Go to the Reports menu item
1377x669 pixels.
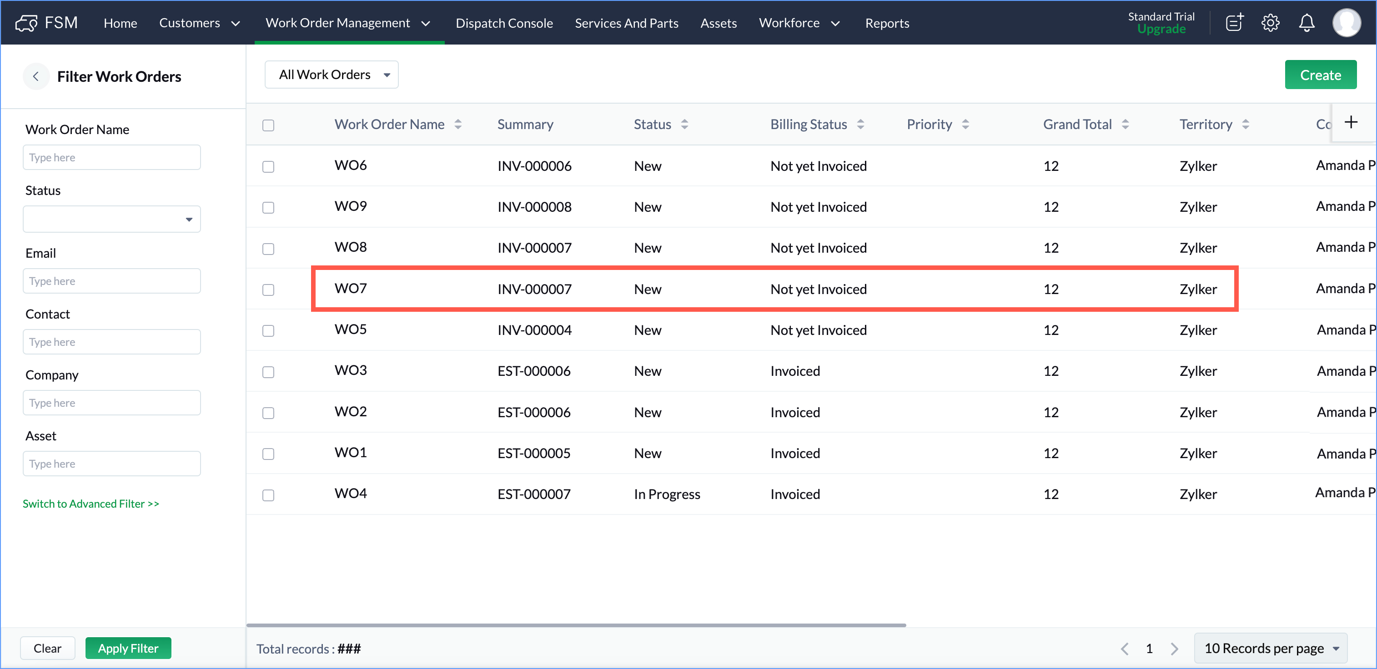[887, 23]
